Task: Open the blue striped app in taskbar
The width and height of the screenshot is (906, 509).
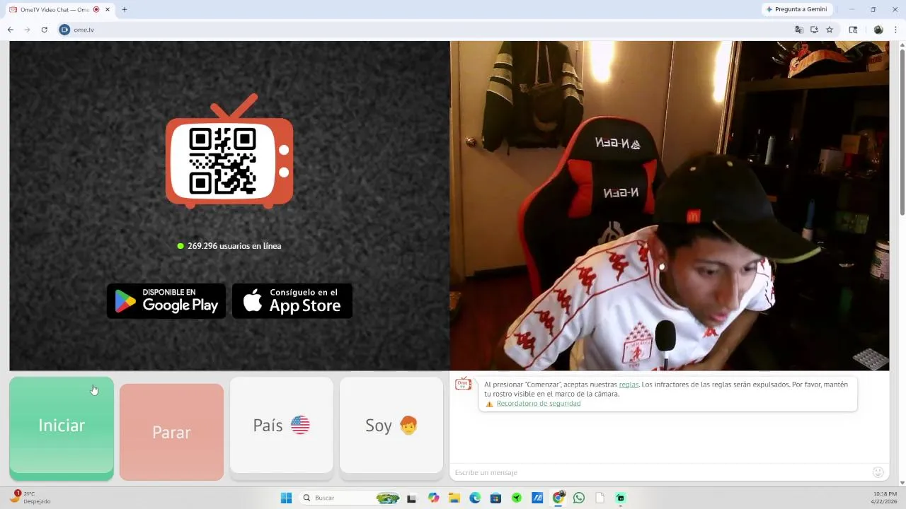Action: point(537,498)
